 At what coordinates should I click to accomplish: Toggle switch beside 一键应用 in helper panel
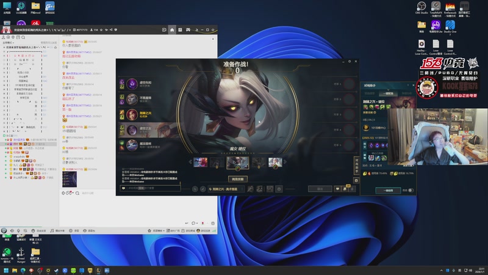click(411, 190)
